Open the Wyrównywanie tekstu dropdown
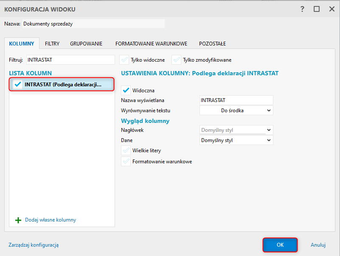 236,111
